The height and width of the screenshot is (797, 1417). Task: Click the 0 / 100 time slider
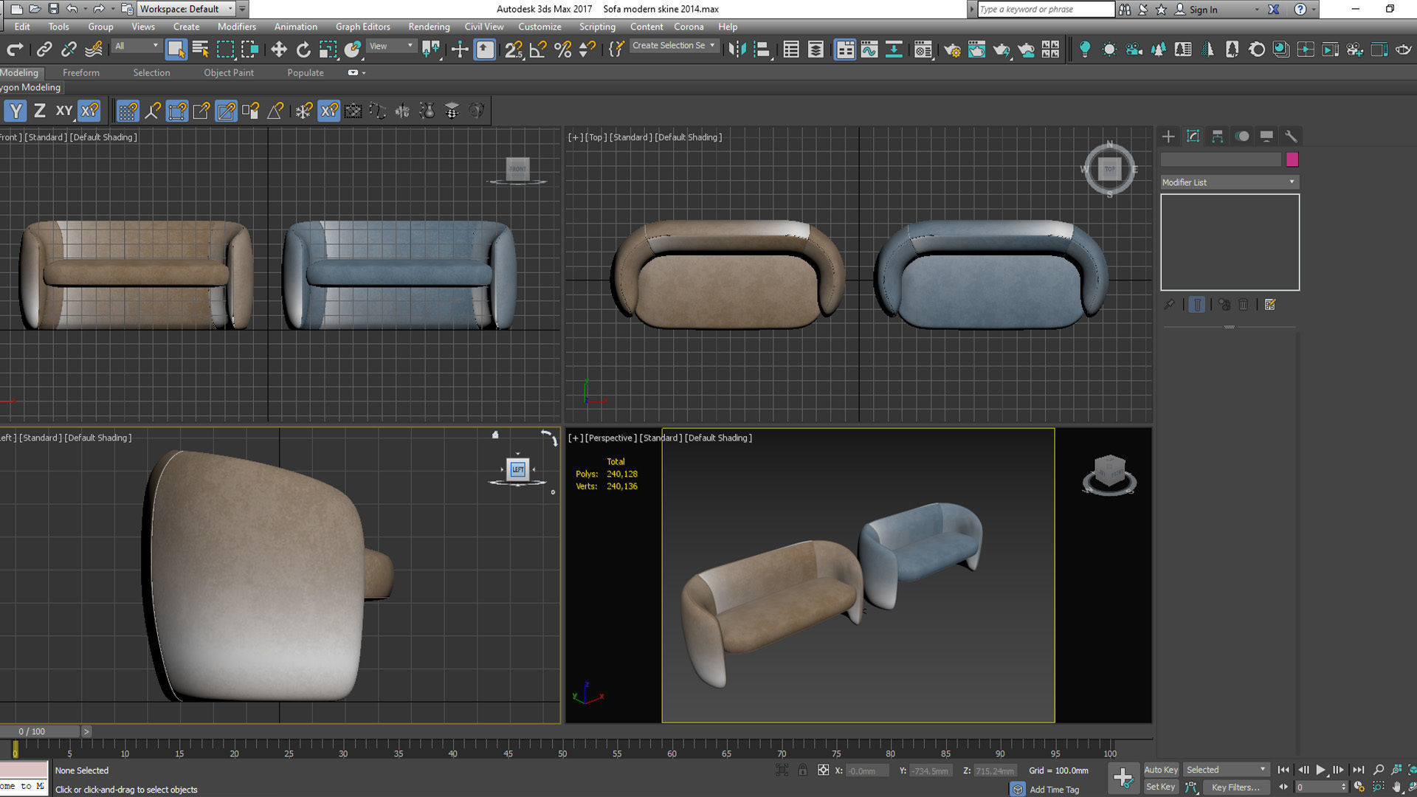(x=40, y=731)
